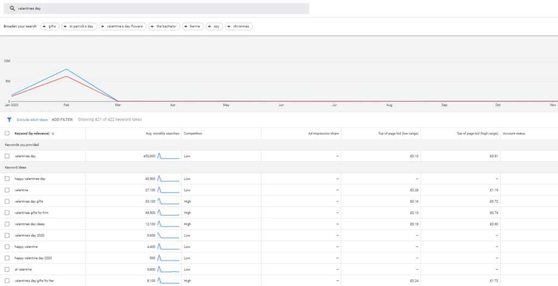Click plus icon on the bachelor chip

(152, 27)
